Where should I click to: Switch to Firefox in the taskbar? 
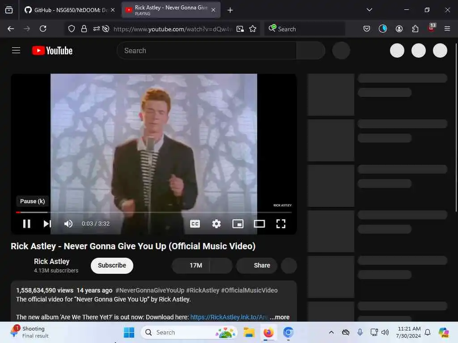pos(268,332)
